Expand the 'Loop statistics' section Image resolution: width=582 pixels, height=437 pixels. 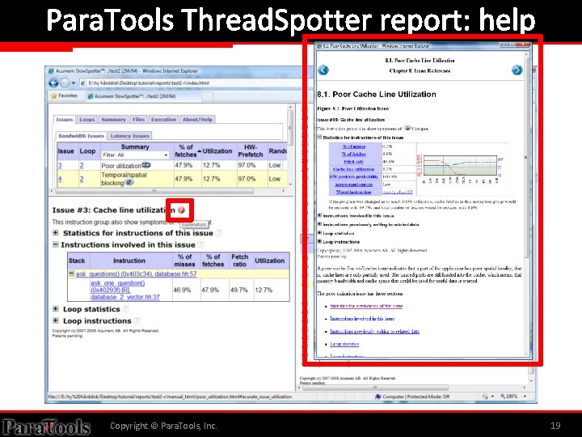click(55, 309)
